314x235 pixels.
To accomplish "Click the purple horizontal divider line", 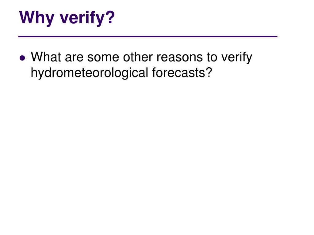I will [148, 37].
